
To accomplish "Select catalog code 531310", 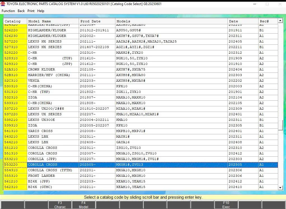I will [x=15, y=92].
